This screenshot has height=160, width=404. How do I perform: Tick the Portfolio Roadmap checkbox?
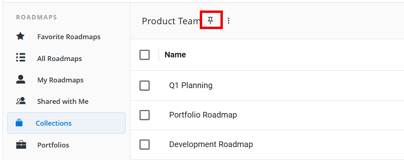pyautogui.click(x=145, y=115)
